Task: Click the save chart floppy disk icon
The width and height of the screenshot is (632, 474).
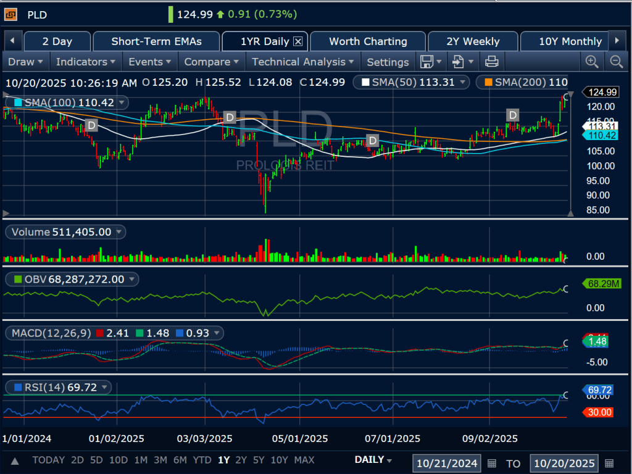Action: coord(426,61)
